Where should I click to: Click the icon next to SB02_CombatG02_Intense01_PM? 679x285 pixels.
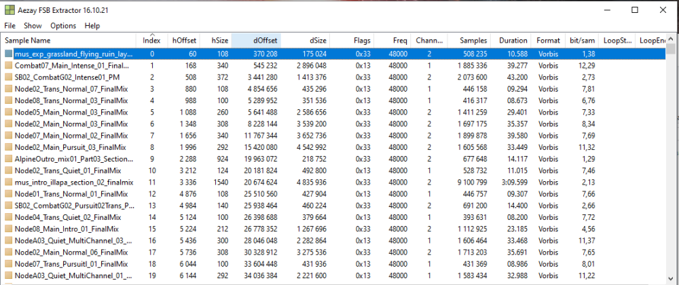(x=8, y=77)
